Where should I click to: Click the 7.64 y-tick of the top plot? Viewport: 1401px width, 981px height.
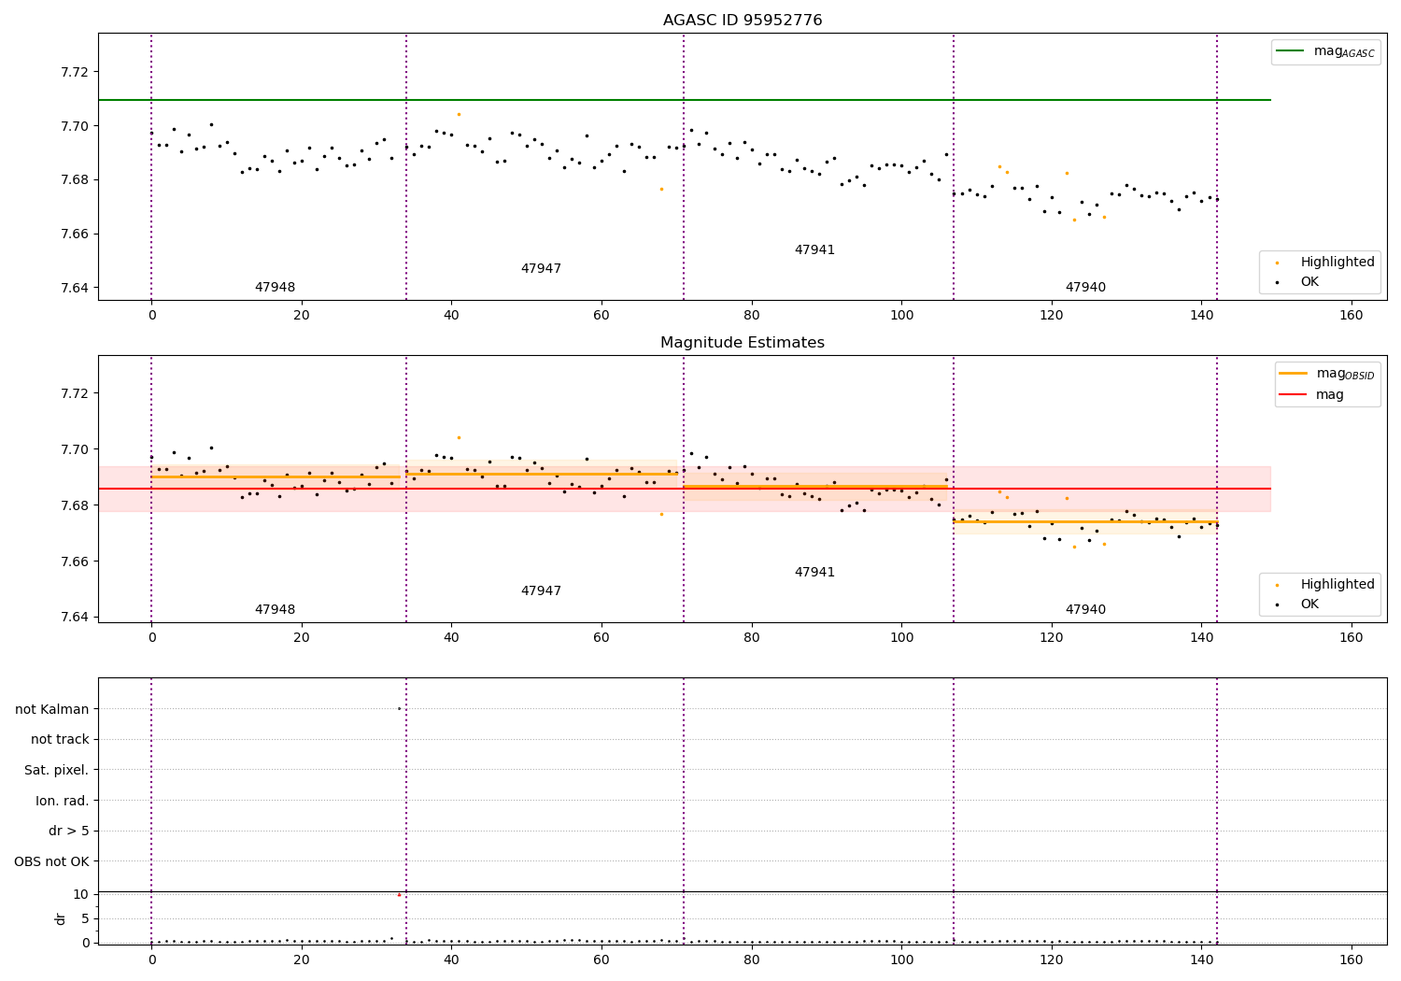click(x=75, y=288)
